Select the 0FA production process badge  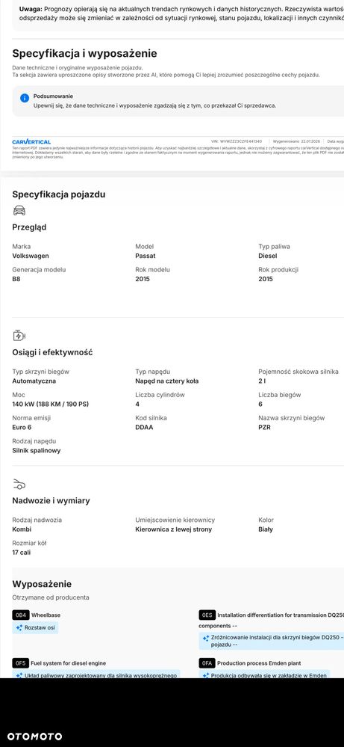click(207, 663)
